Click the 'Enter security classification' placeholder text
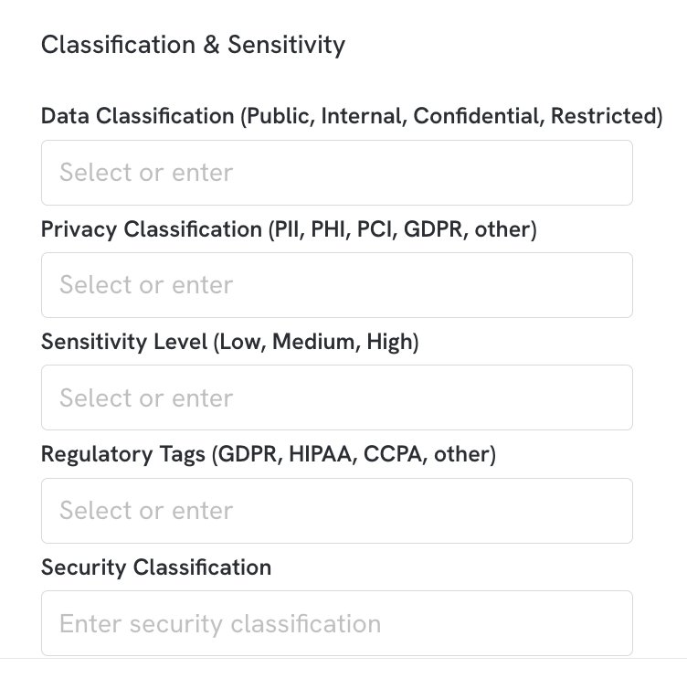Viewport: 687px width, 689px height. tap(220, 624)
